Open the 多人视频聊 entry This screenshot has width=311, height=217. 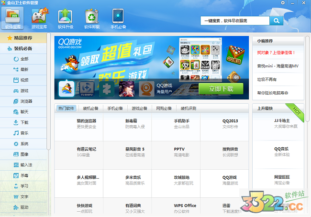79,184
